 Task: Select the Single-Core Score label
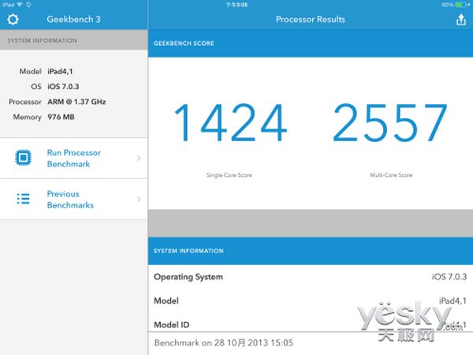[229, 175]
